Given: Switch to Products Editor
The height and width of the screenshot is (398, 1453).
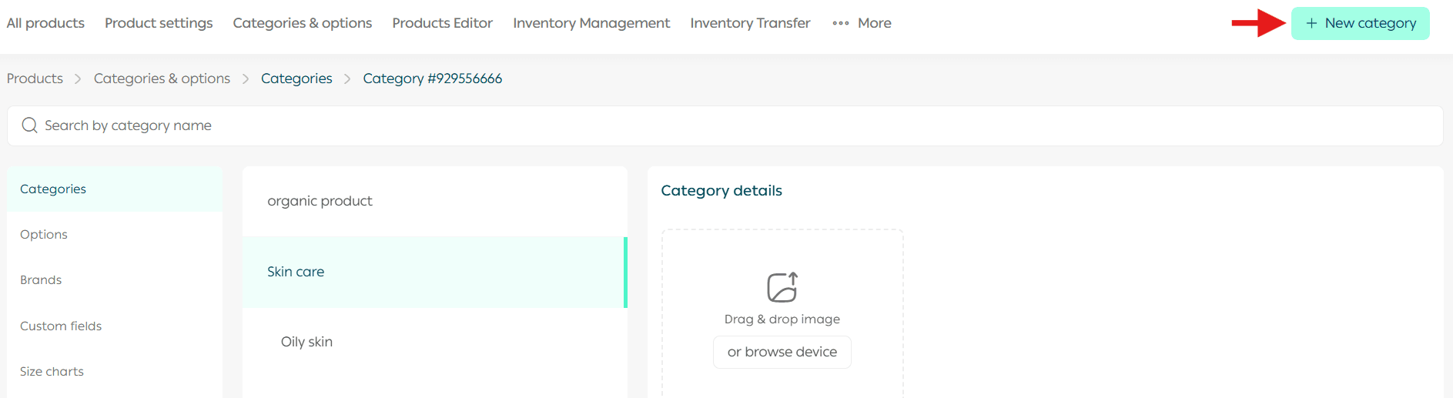Looking at the screenshot, I should pos(442,23).
